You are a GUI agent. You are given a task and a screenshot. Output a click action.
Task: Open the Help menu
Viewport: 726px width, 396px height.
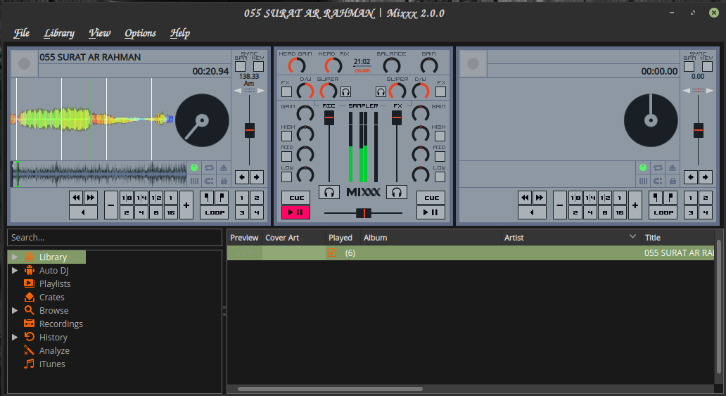(x=180, y=33)
